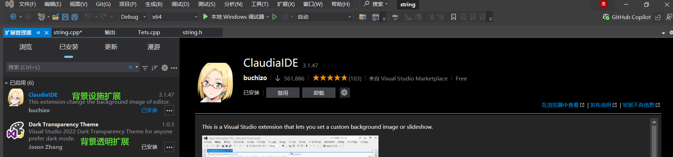
Task: Open the tab list dropdown arrow at right
Action: coord(663,33)
